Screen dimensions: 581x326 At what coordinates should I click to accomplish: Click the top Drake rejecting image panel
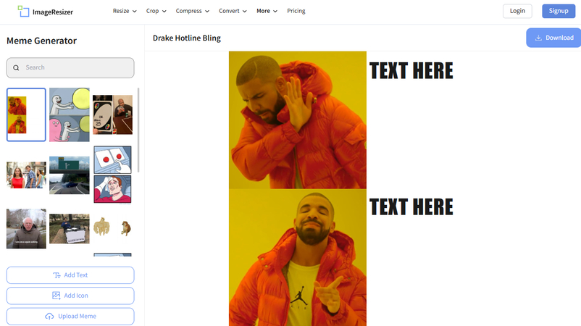(x=298, y=120)
